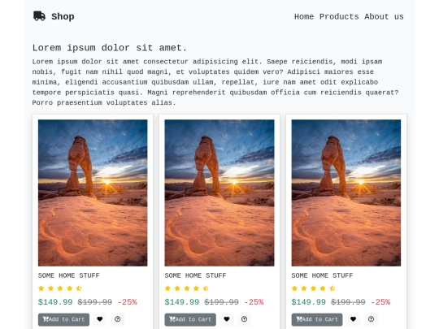Click Add to Cart on the middle product
The height and width of the screenshot is (329, 439).
pos(190,319)
